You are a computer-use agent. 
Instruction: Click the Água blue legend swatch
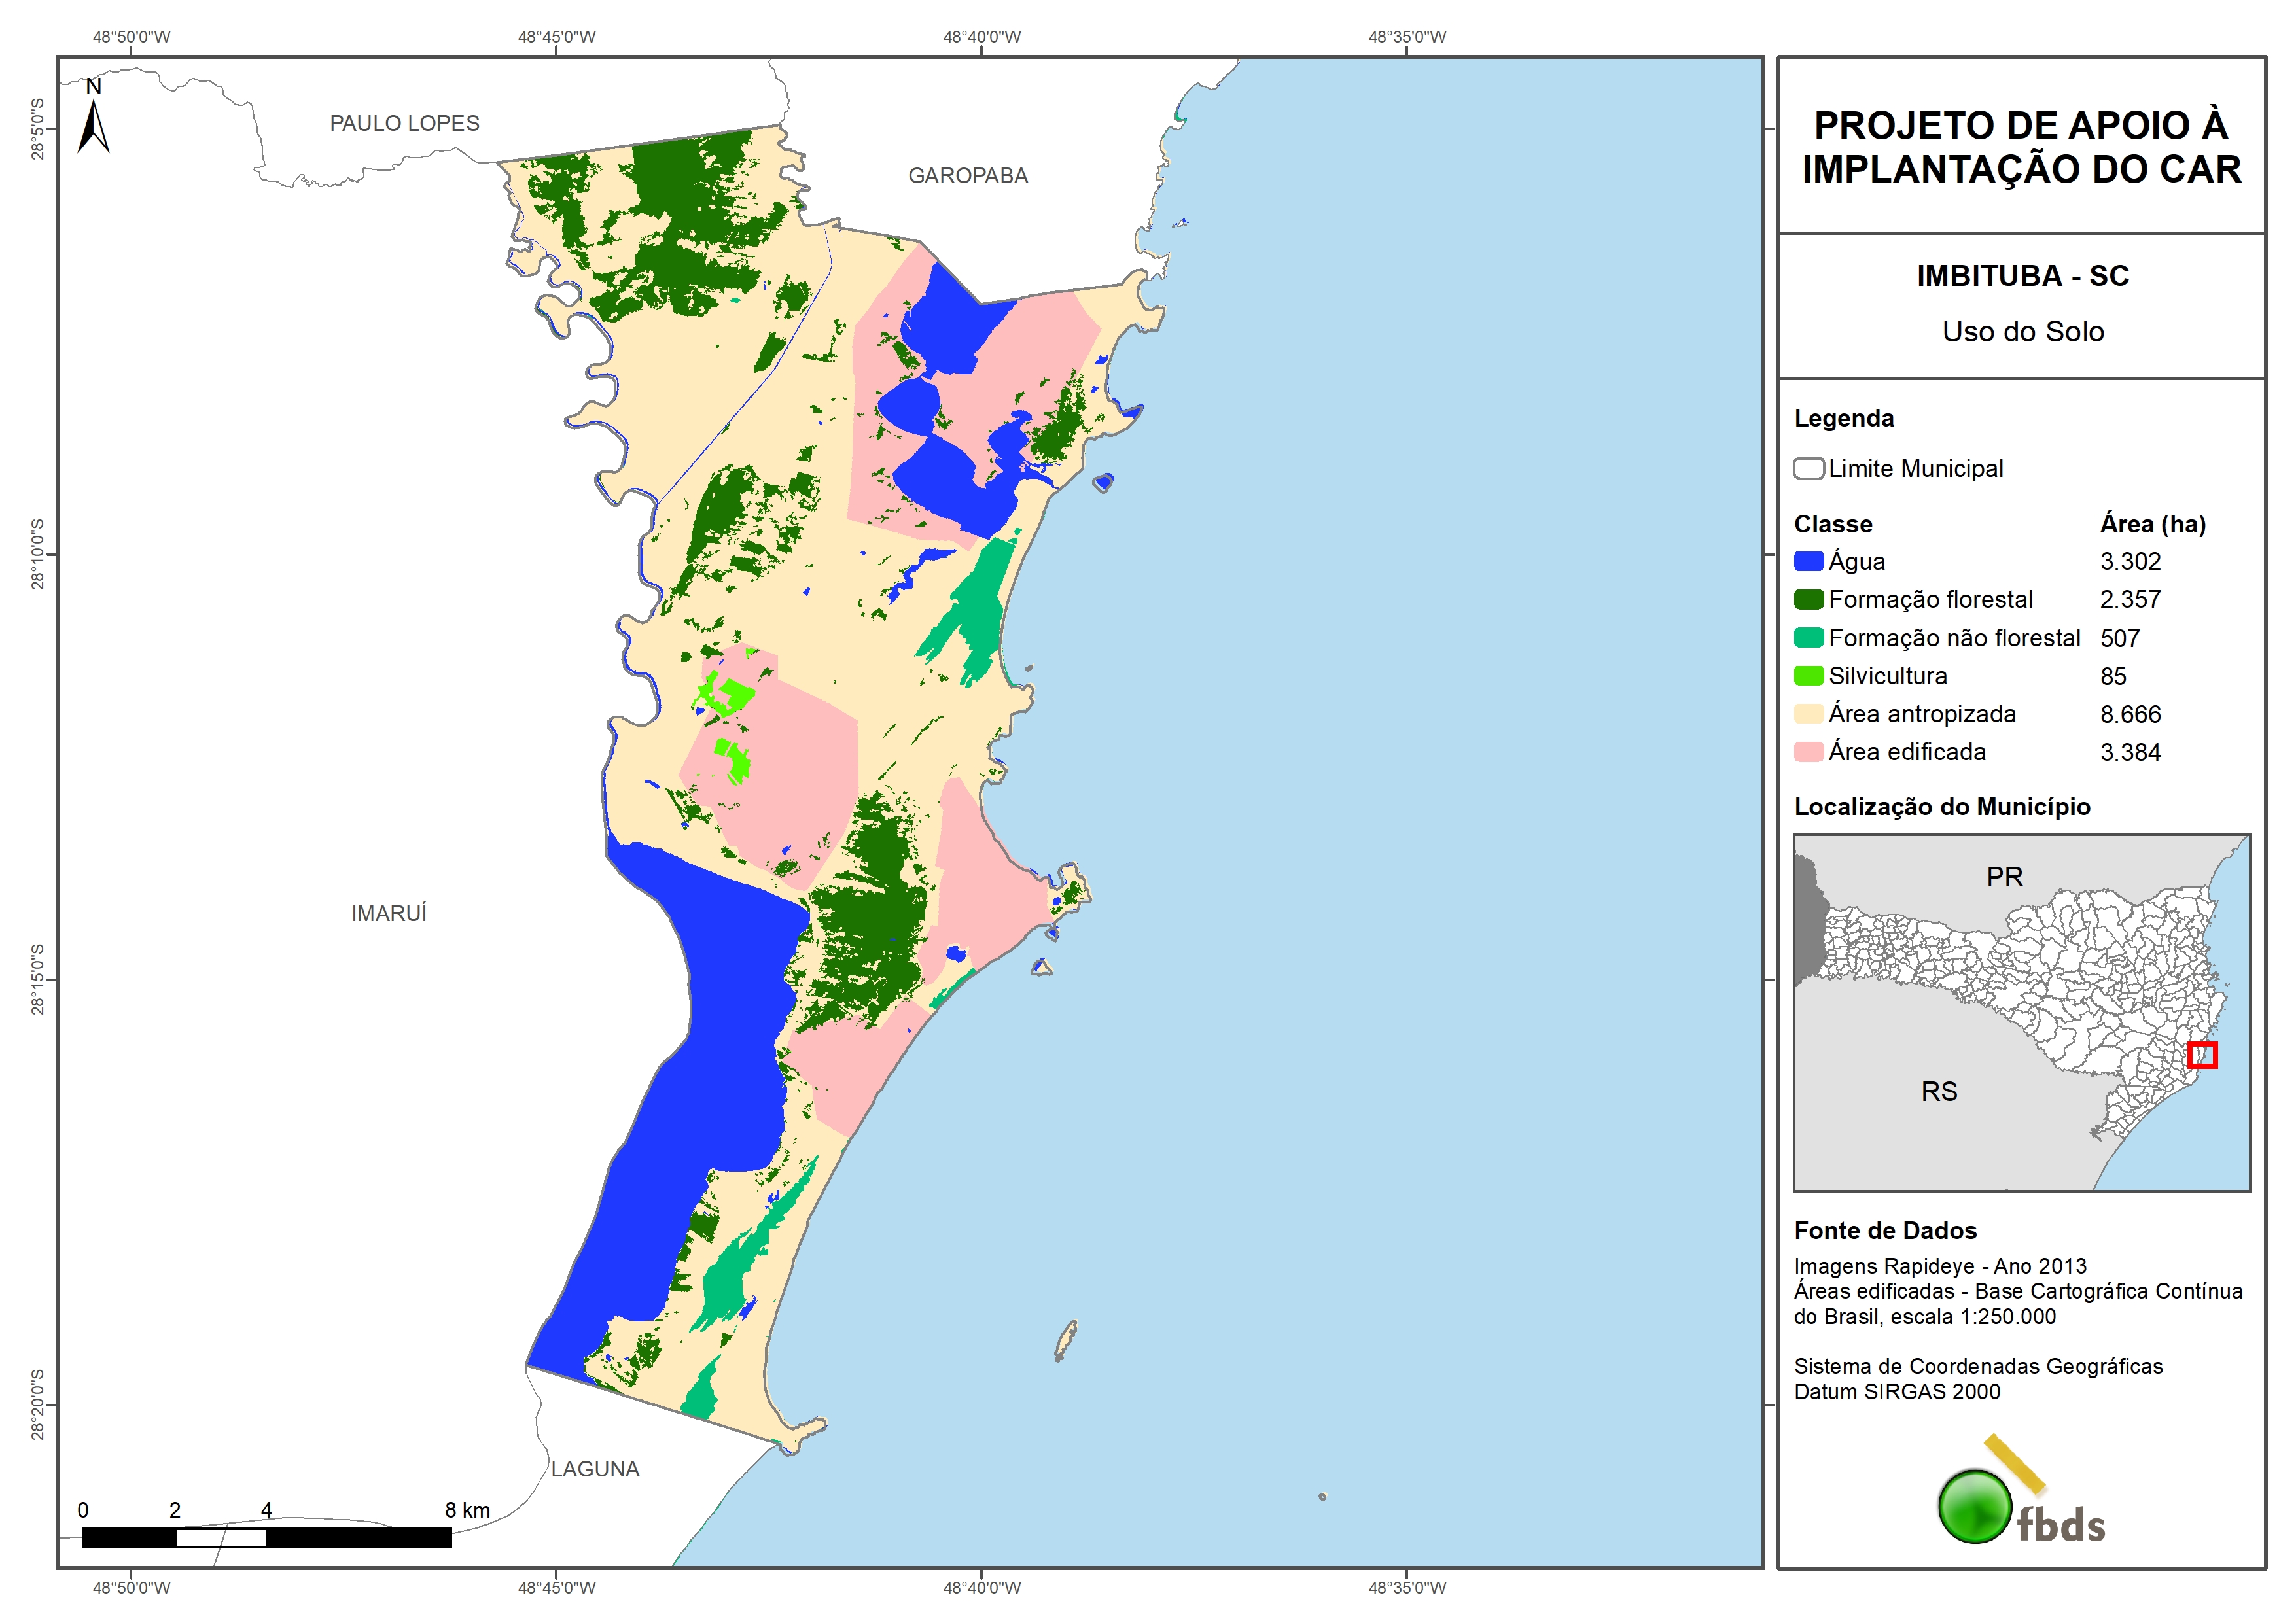[x=1808, y=562]
